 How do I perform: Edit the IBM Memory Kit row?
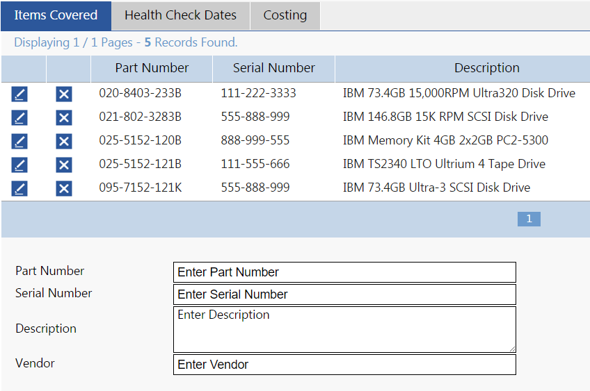(x=19, y=141)
